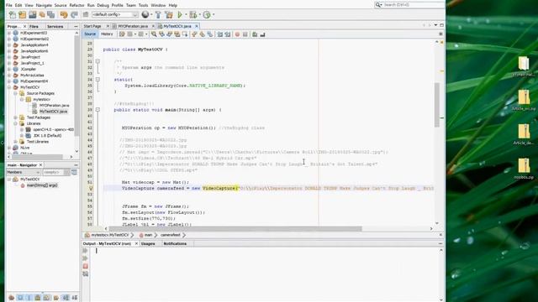Click the top Re-run arrow in Output panel

[x=85, y=251]
